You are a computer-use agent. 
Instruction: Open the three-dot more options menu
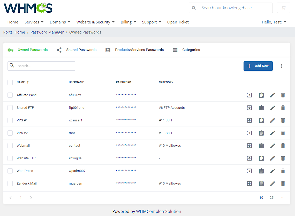tap(282, 66)
